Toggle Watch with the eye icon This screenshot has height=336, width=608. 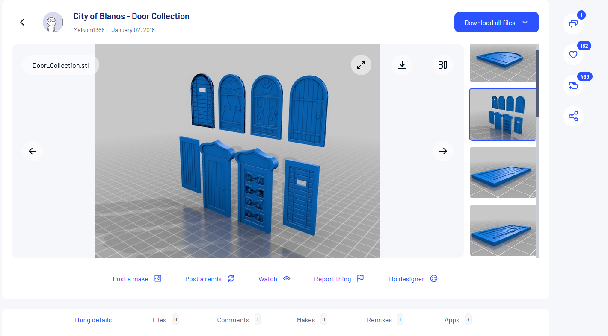tap(274, 279)
